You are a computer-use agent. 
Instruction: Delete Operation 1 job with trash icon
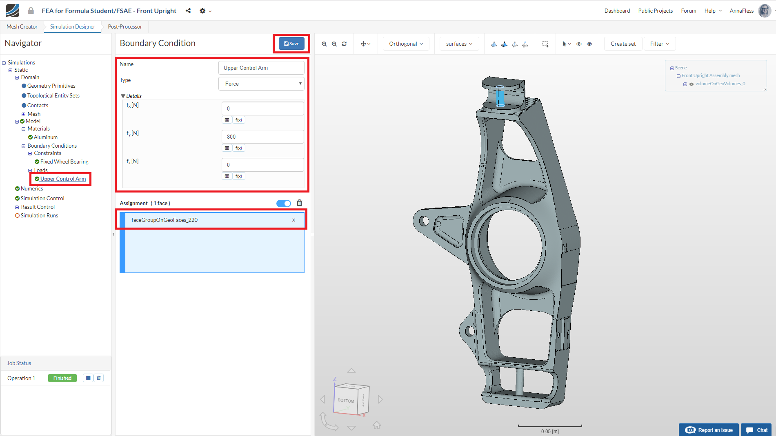(x=99, y=378)
